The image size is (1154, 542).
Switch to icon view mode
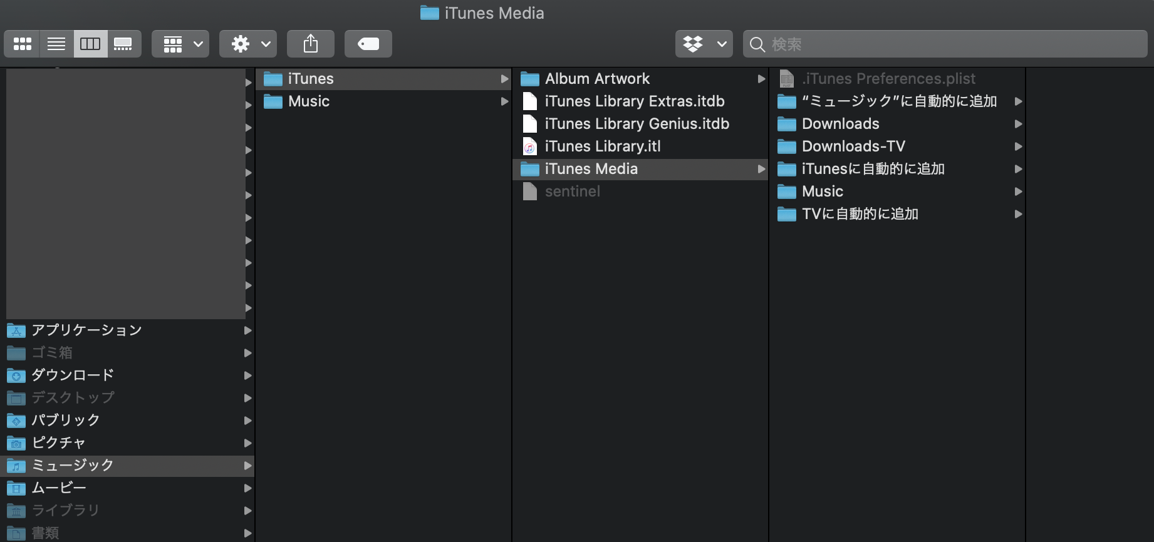(23, 44)
